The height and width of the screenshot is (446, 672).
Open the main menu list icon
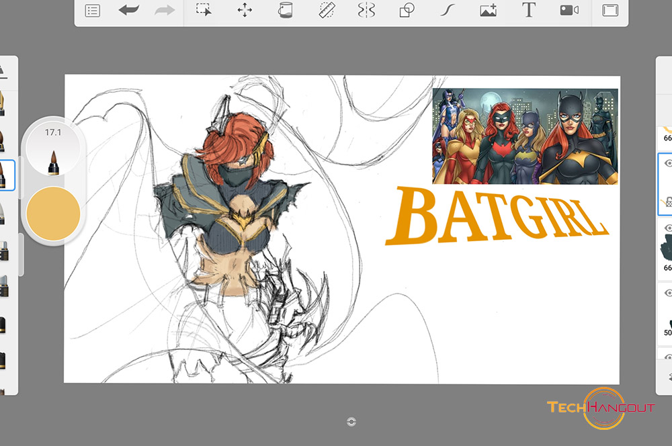[93, 11]
